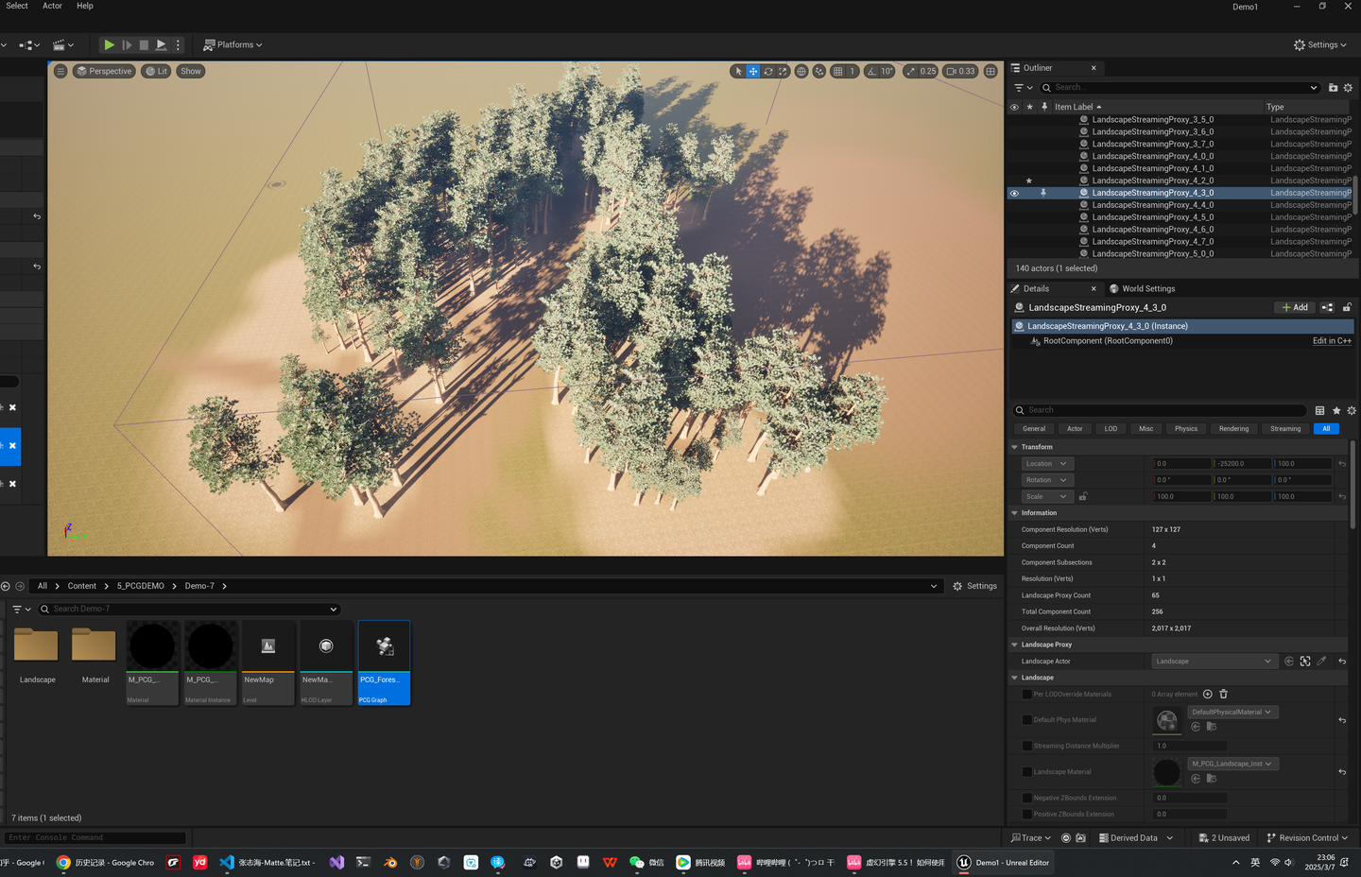Toggle world coordinate system globe icon

tap(801, 71)
